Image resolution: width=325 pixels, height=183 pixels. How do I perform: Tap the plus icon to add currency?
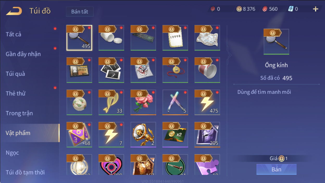pyautogui.click(x=315, y=9)
